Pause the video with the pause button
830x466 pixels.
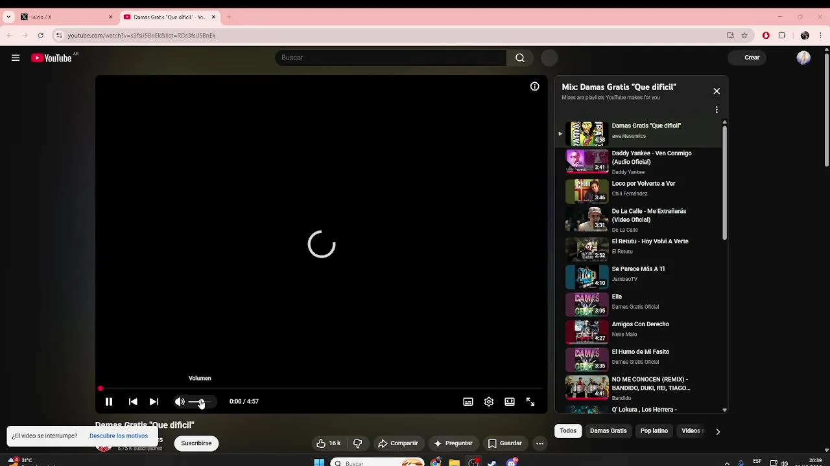pos(109,402)
